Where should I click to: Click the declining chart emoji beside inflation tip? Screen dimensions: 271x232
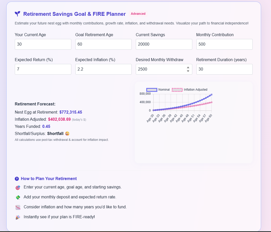18,207
